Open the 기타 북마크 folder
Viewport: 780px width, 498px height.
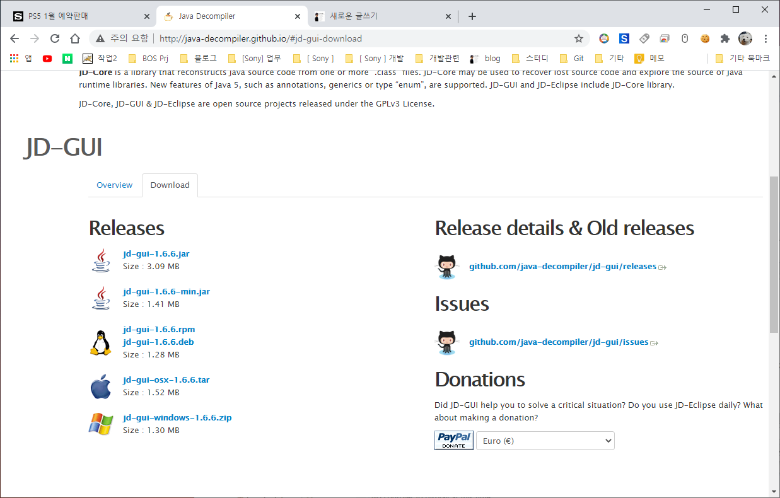pyautogui.click(x=742, y=59)
